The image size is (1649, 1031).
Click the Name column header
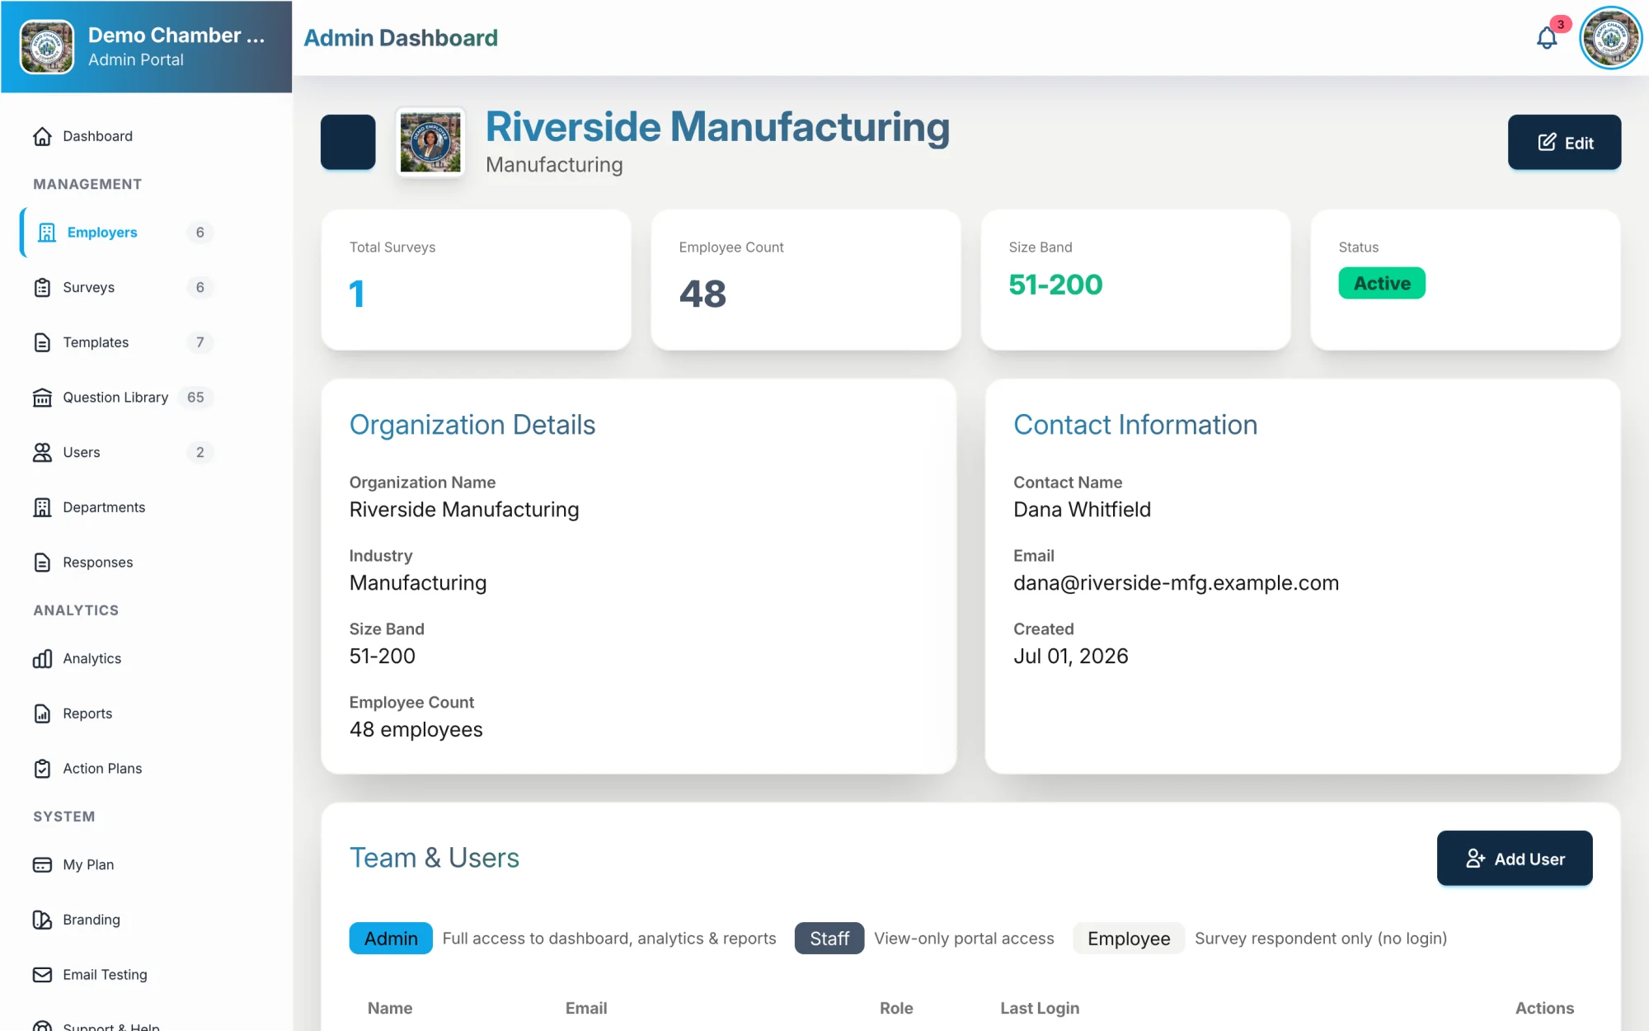coord(390,1008)
